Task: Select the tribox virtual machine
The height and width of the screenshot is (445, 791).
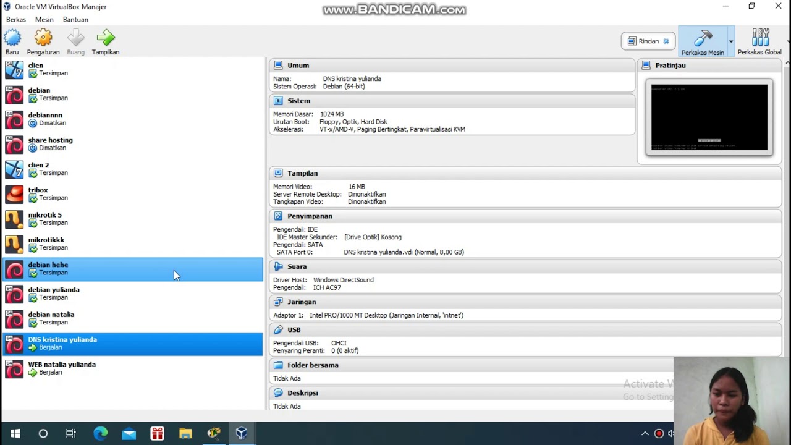Action: 133,194
